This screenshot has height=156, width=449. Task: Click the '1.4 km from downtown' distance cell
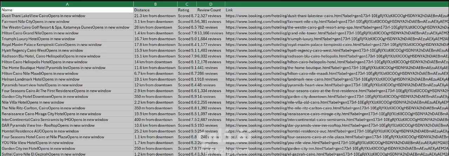(155, 33)
